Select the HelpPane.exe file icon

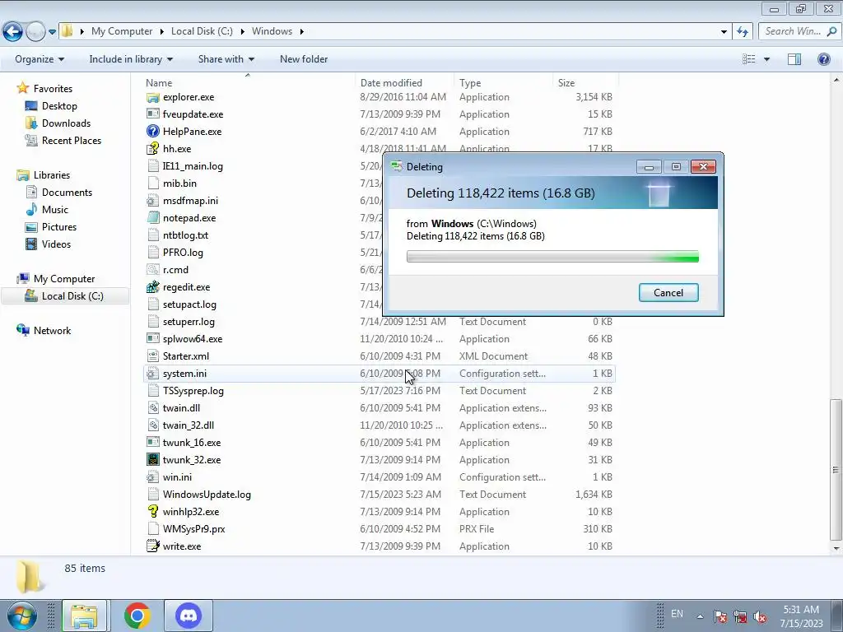[x=153, y=131]
